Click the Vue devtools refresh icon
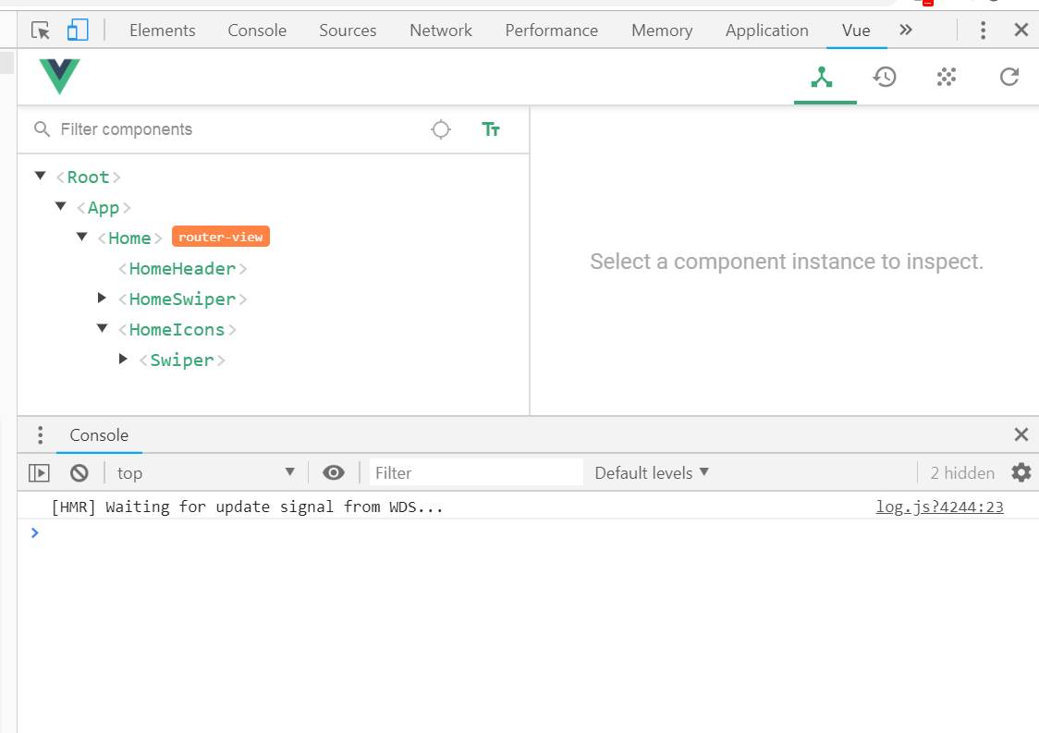Screen dimensions: 1039x733 [1009, 77]
